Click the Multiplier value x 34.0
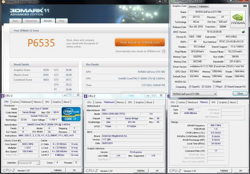This screenshot has width=250, height=174. pos(27,148)
